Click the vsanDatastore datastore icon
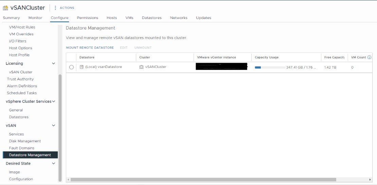Screen dimensions: 377x185 (x=82, y=67)
